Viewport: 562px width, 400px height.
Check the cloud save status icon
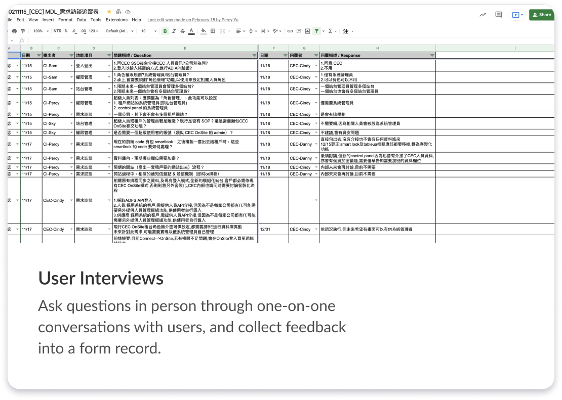[x=128, y=12]
